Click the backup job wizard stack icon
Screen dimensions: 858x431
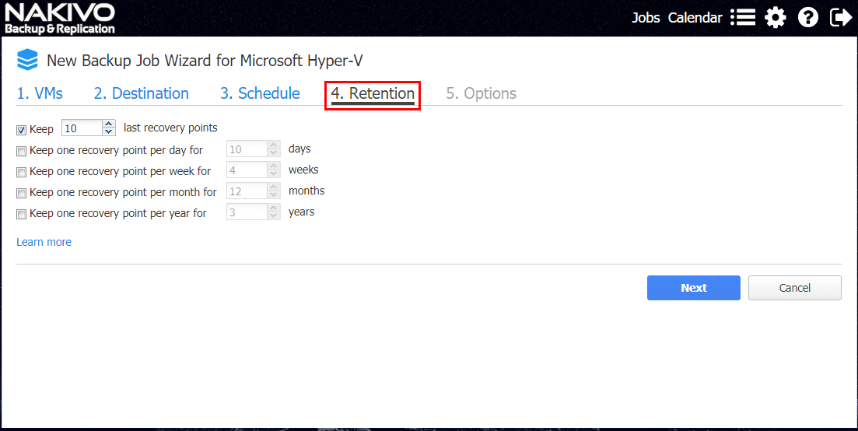click(x=27, y=60)
